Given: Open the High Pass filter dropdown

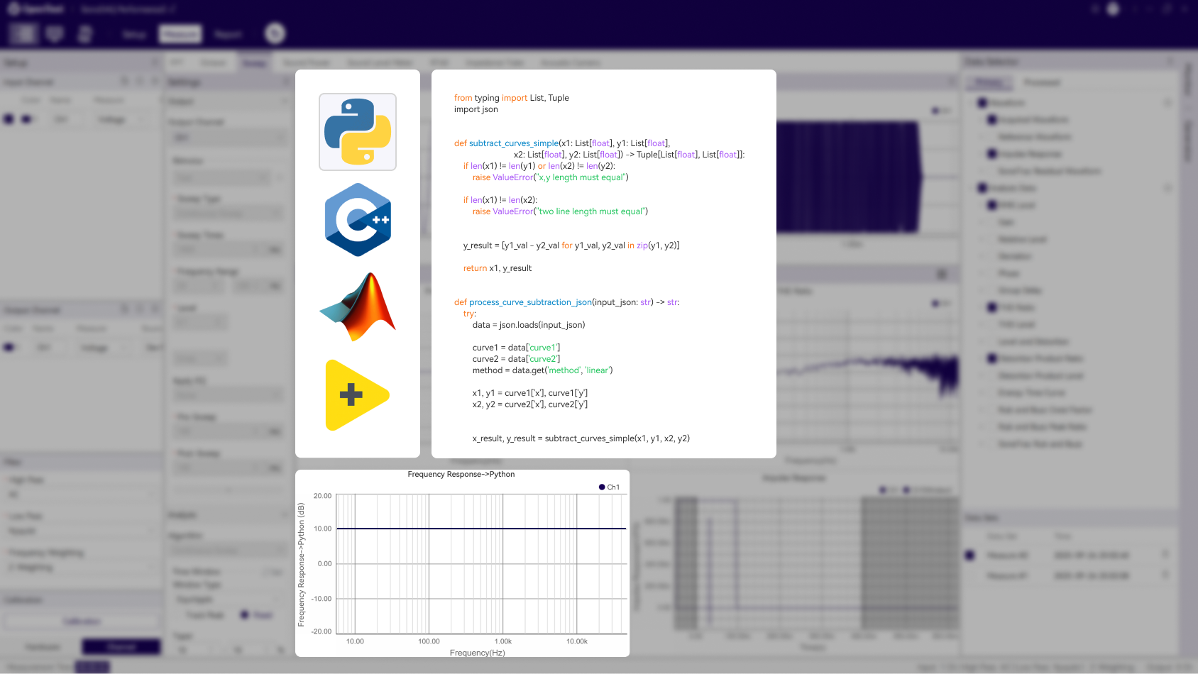Looking at the screenshot, I should coord(82,495).
